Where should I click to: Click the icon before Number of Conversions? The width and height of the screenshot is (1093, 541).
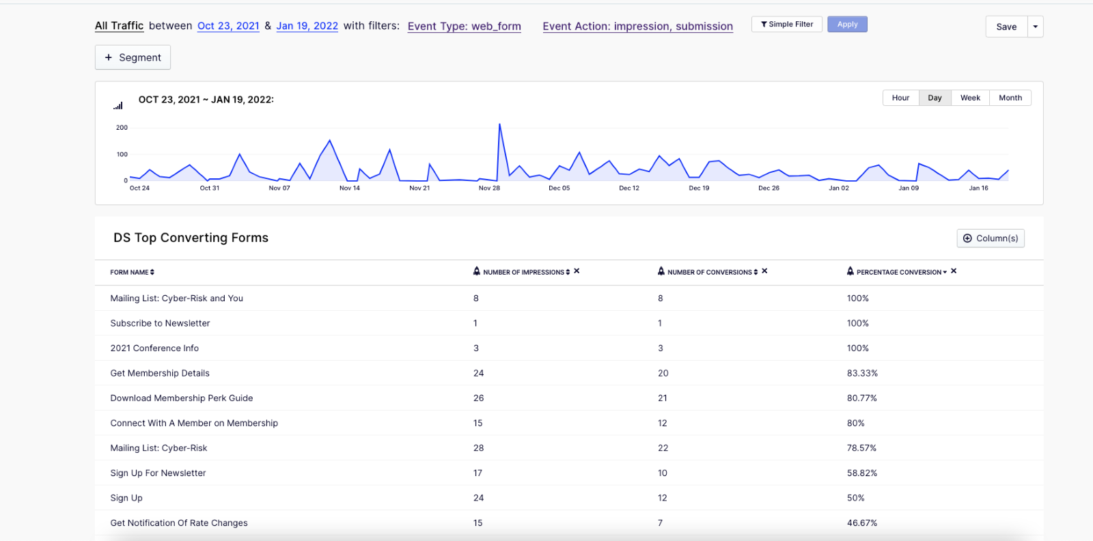pyautogui.click(x=661, y=271)
